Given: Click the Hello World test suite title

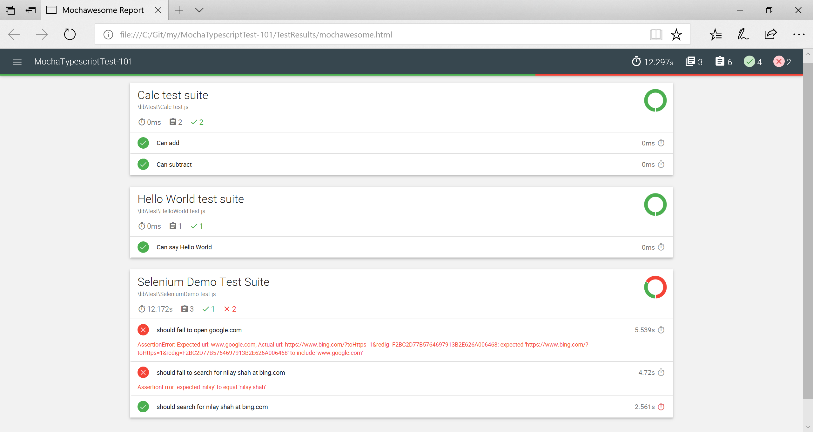Looking at the screenshot, I should click(191, 199).
